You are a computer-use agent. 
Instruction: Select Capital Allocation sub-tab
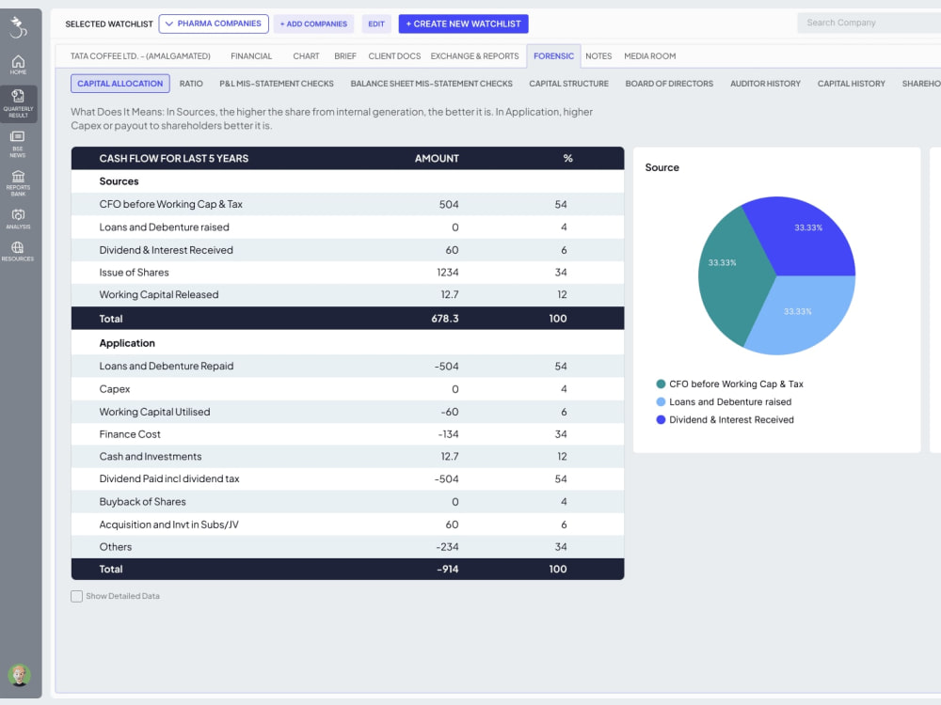120,84
